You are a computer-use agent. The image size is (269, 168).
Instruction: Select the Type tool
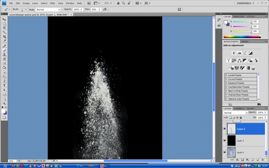click(4, 86)
